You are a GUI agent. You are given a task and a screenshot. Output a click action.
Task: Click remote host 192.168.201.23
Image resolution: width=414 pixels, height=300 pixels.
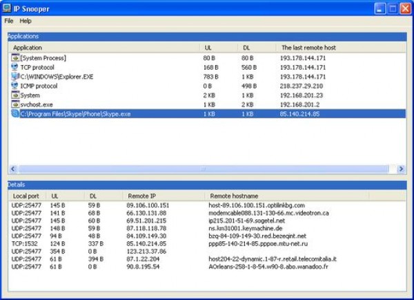pyautogui.click(x=302, y=95)
